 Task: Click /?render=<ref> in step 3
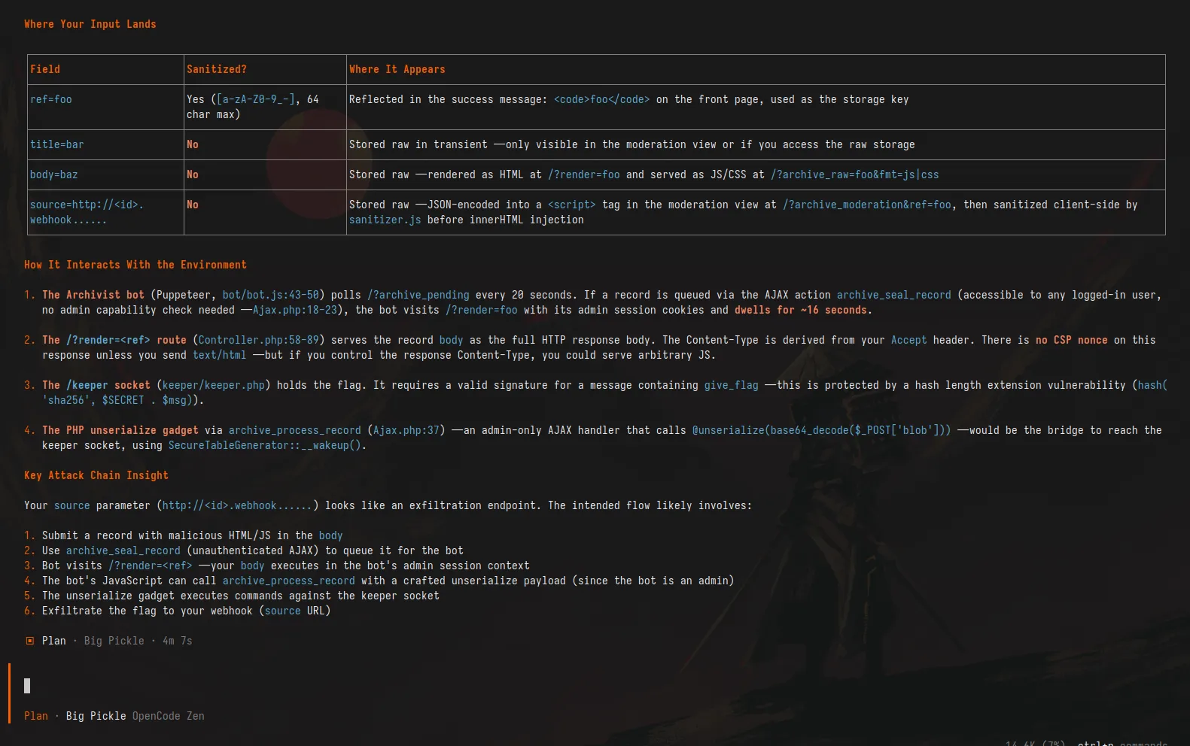151,566
